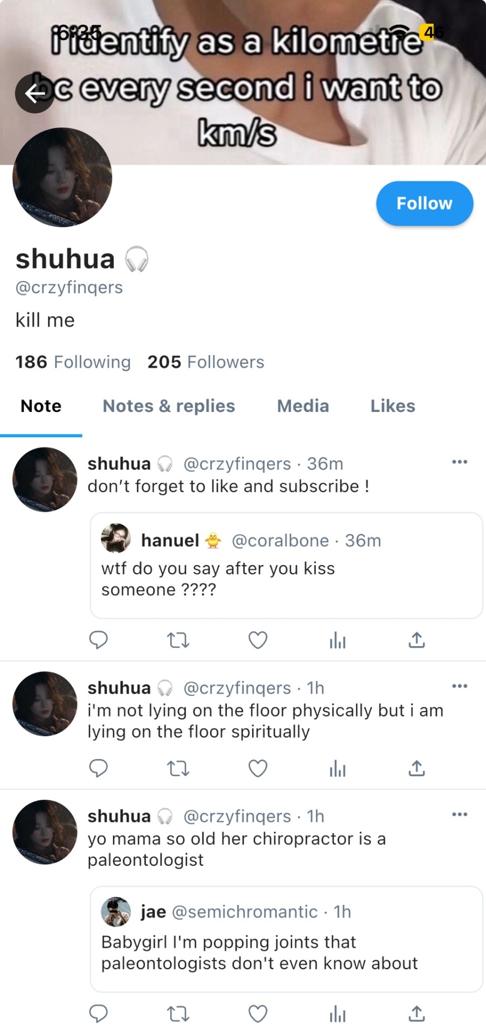486x1034 pixels.
Task: Open three-dot menu on chiropractor post
Action: 459,814
